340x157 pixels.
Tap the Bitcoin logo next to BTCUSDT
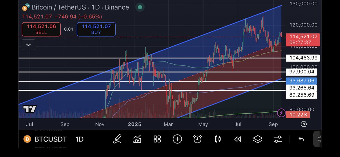(x=27, y=139)
